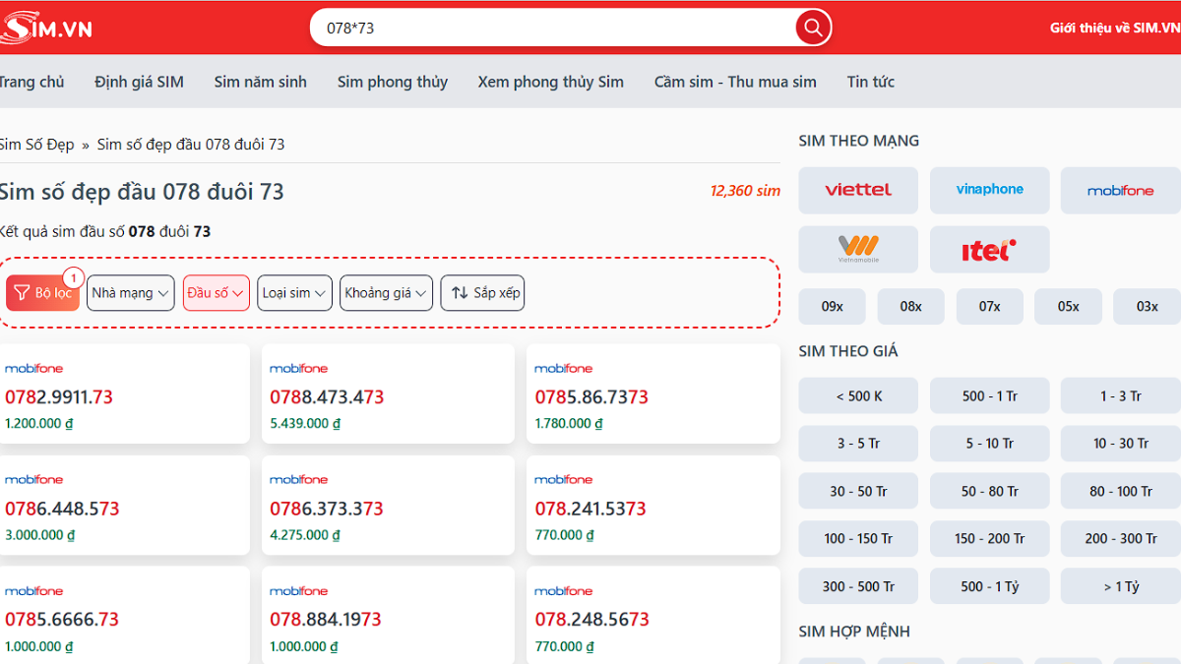
Task: Open SIM number 0788.473.473
Action: pos(327,397)
